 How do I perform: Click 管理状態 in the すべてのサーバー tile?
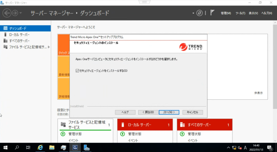pos(194,134)
